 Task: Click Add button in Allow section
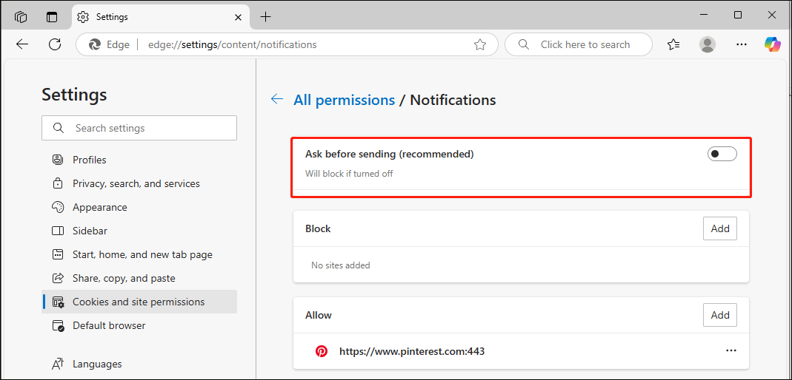coord(720,315)
